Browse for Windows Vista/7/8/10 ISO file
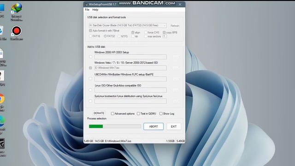295x166 pixels. coord(176,68)
